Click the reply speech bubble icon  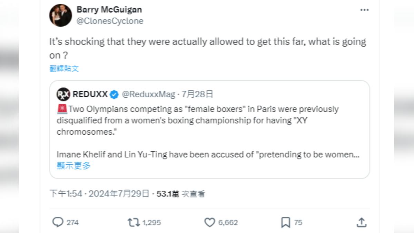[58, 222]
